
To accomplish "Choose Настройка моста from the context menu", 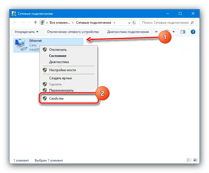I will tap(69, 70).
